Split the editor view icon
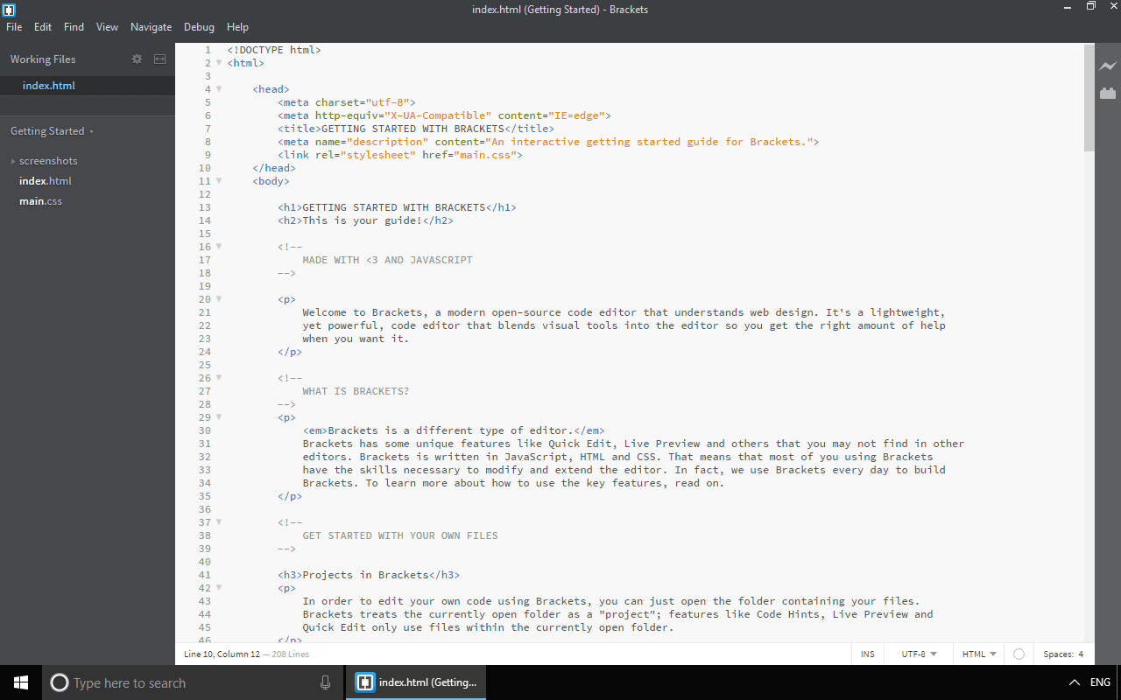The width and height of the screenshot is (1121, 700). 159,59
